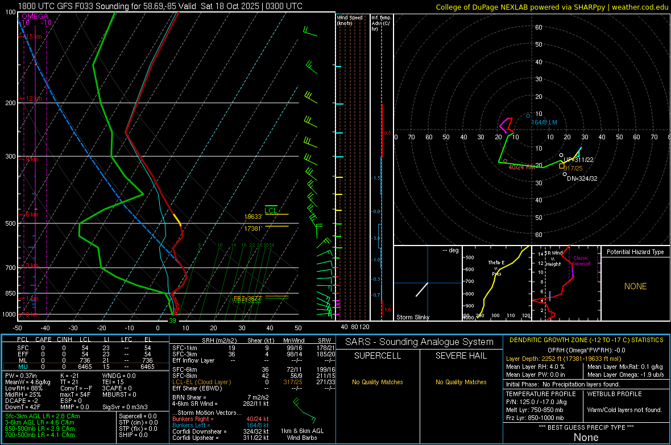This screenshot has width=671, height=445.
Task: Click the weather.cod.edu credit text
Action: click(640, 7)
